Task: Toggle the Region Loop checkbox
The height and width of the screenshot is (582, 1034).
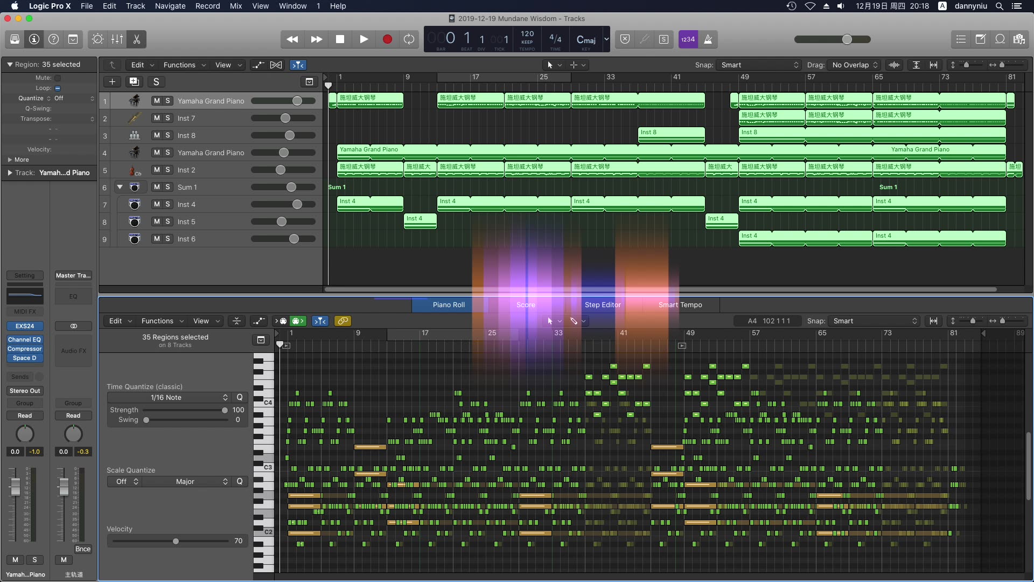Action: pos(58,88)
